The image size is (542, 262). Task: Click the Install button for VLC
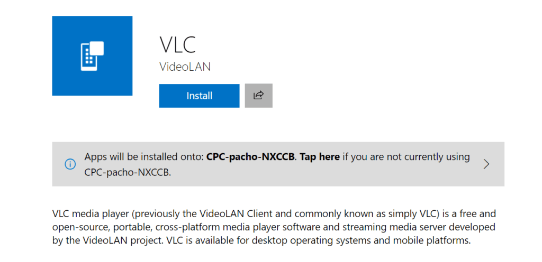(199, 96)
